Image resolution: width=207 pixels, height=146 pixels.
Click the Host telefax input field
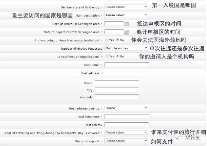point(127,124)
